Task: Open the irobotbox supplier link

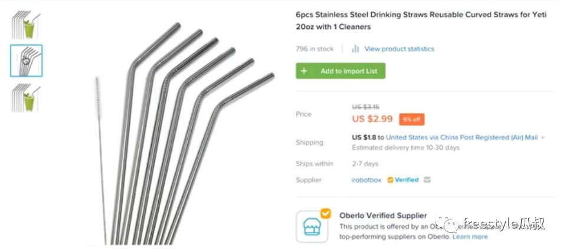Action: 365,180
